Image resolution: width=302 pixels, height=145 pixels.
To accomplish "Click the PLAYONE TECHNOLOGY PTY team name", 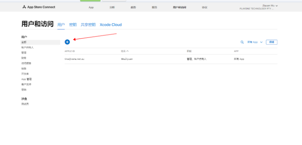I will click(257, 9).
